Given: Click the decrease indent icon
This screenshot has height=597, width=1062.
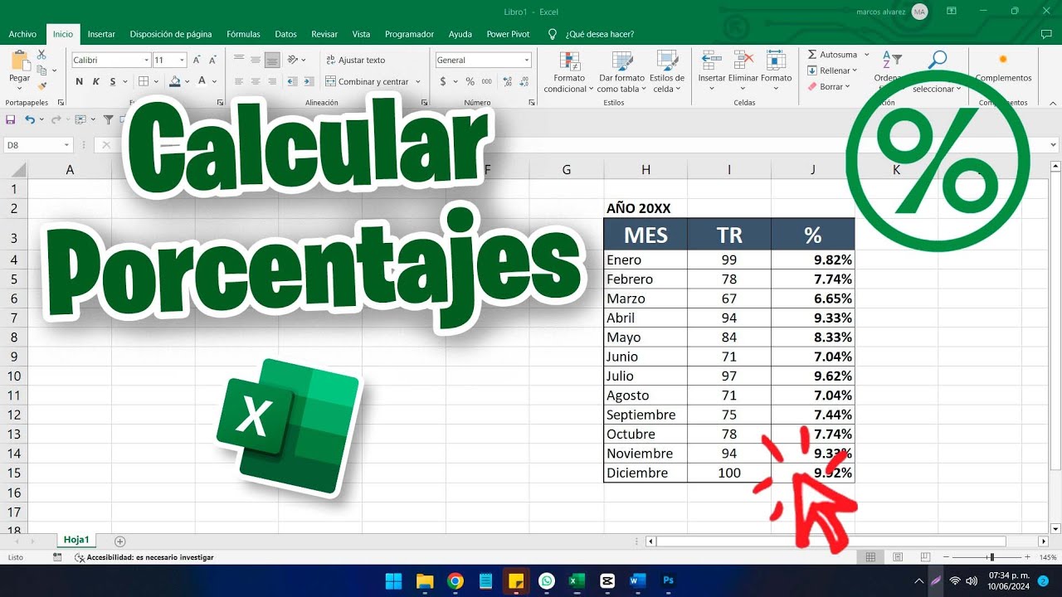Looking at the screenshot, I should tap(292, 81).
